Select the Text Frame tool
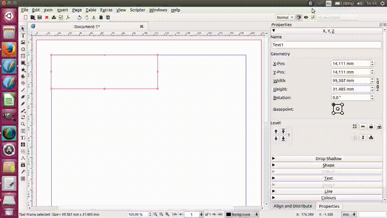387x218 pixels. [23, 35]
